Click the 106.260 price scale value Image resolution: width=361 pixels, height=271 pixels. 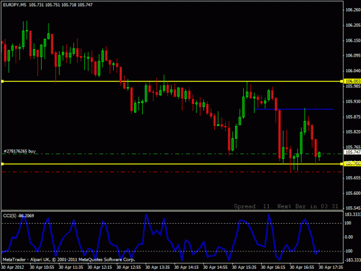point(353,10)
